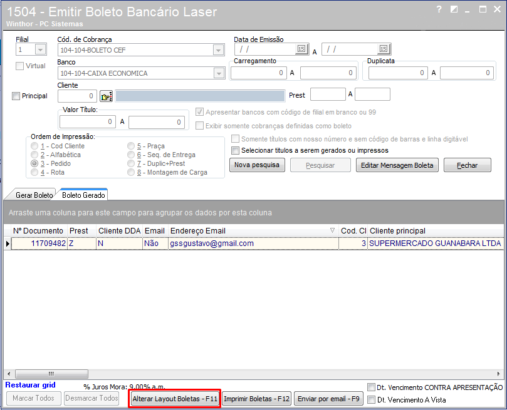Click the second Carregamento input field
The height and width of the screenshot is (410, 507).
click(x=328, y=73)
